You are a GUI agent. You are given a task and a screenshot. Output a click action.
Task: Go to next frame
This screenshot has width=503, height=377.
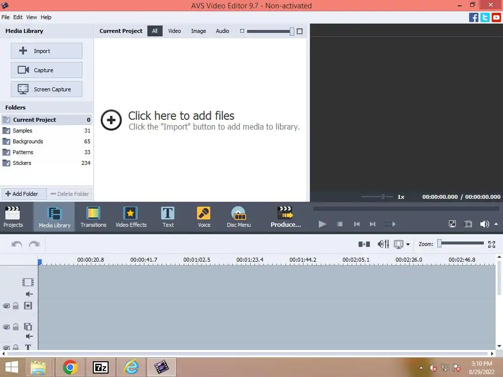click(x=372, y=224)
